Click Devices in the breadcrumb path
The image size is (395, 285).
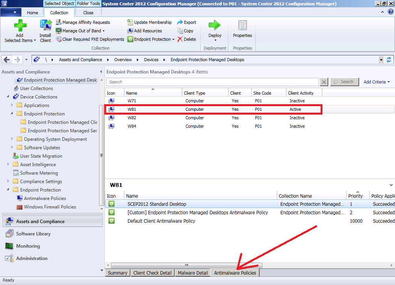pos(151,60)
